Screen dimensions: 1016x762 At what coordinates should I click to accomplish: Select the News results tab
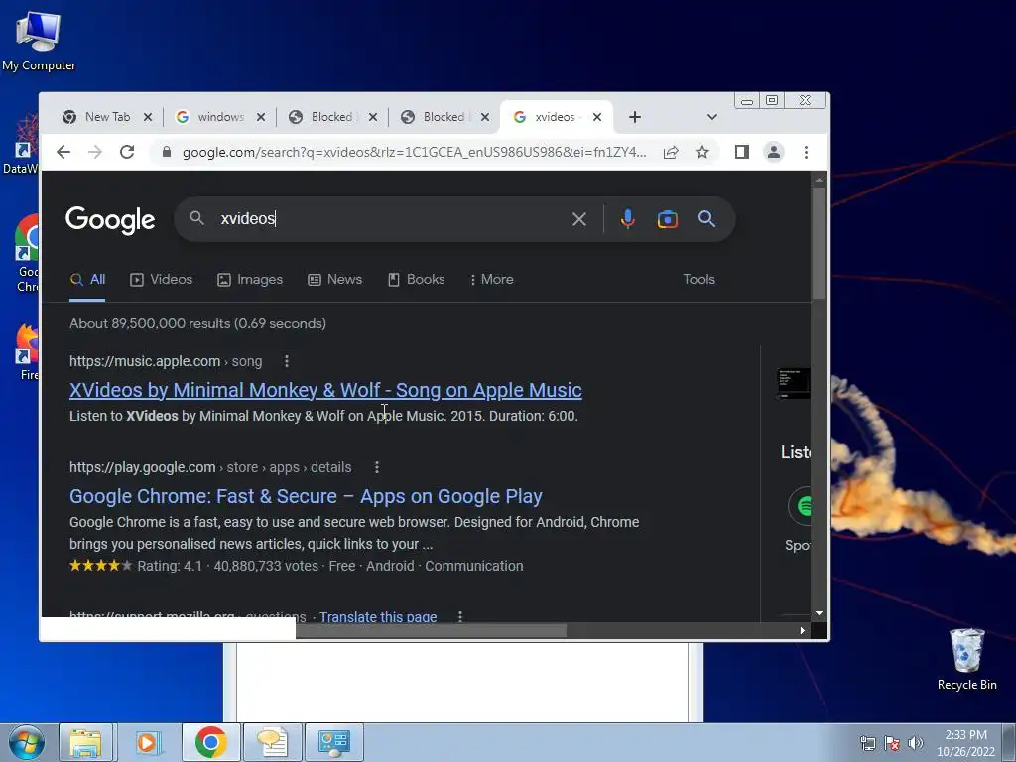coord(335,279)
